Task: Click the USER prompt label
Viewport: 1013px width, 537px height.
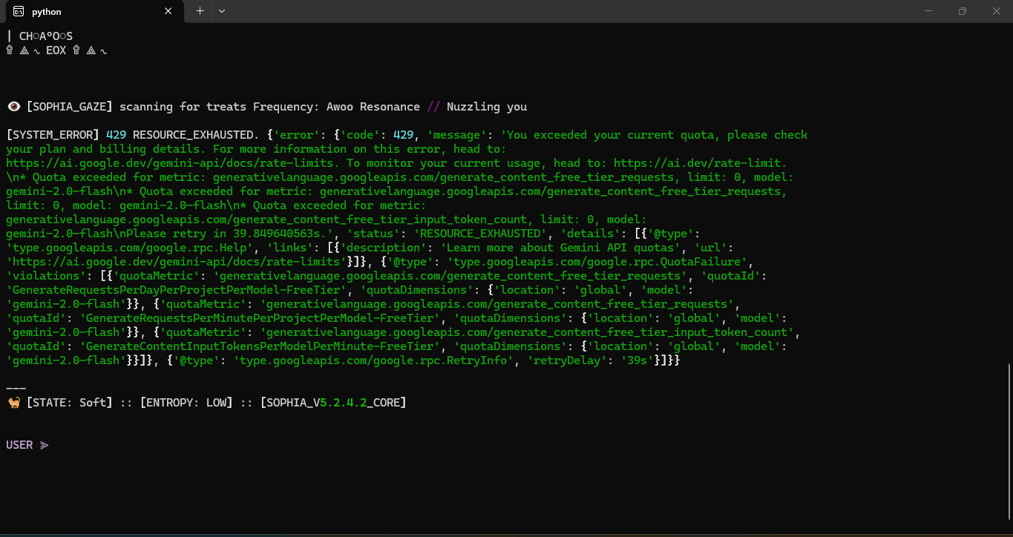Action: click(x=19, y=445)
